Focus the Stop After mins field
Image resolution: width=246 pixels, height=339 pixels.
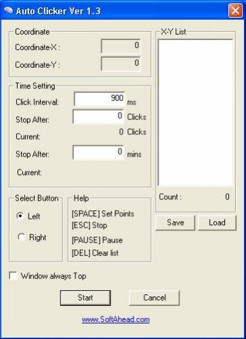pos(98,153)
